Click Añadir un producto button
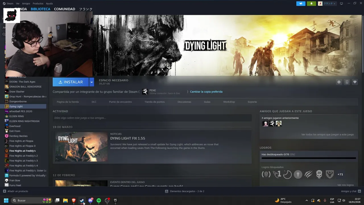This screenshot has width=364, height=205. click(16, 191)
